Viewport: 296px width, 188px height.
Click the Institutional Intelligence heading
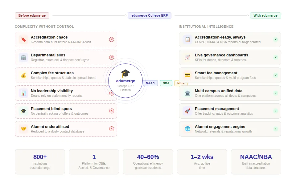[x=206, y=27]
